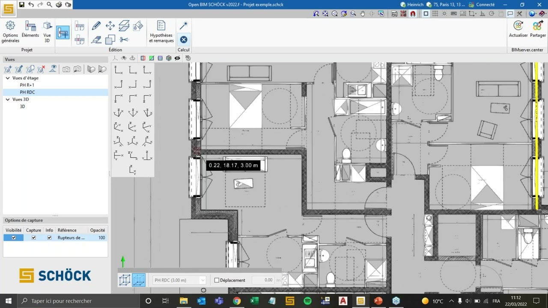Enable the Déplacement checkbox
Screen dimensions: 548x308
point(217,280)
